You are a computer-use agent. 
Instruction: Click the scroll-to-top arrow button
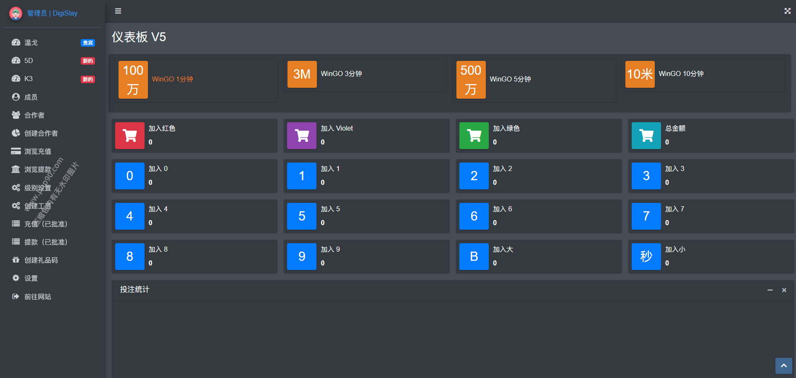(x=783, y=366)
